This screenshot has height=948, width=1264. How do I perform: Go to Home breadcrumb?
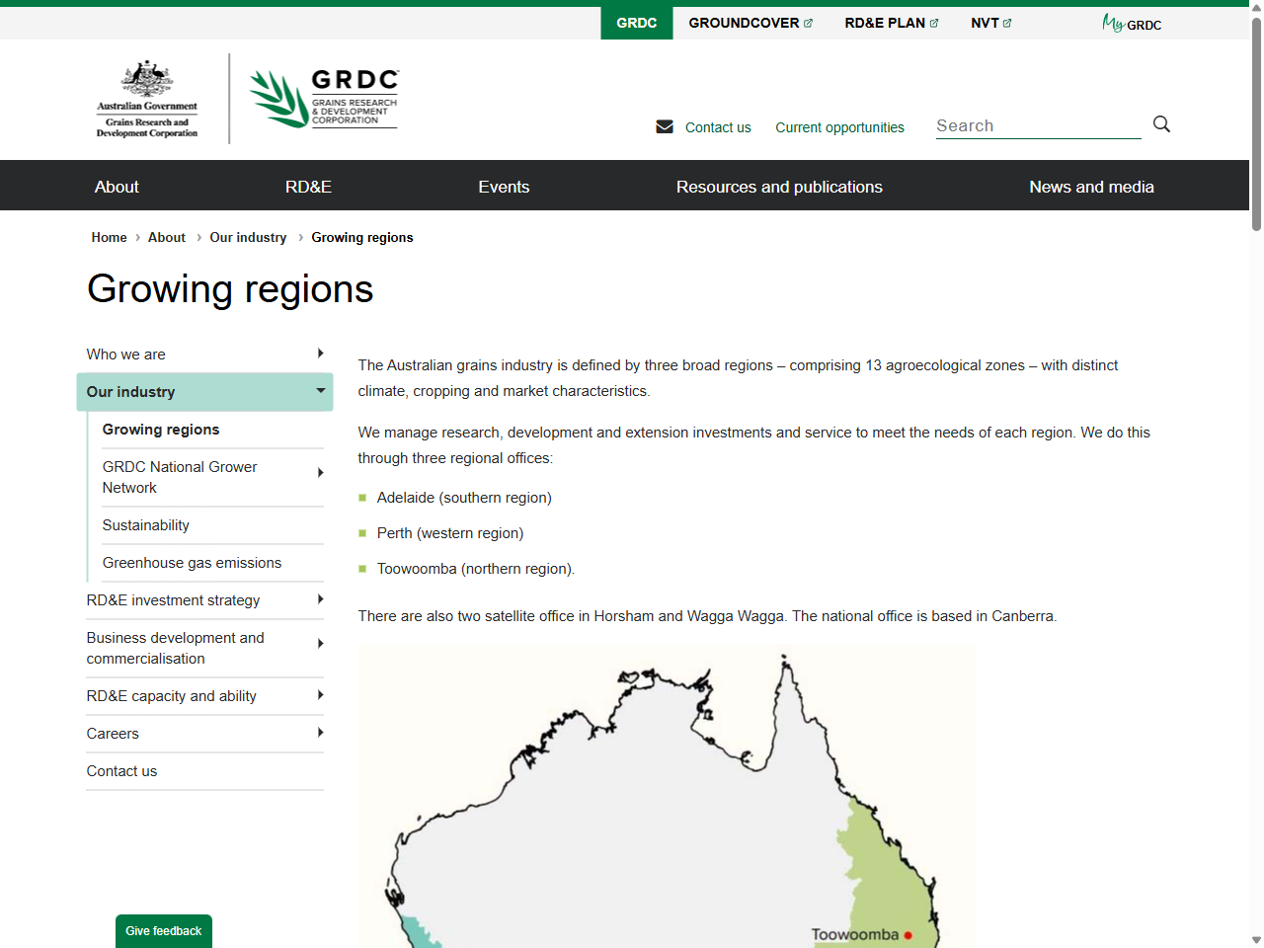tap(109, 237)
